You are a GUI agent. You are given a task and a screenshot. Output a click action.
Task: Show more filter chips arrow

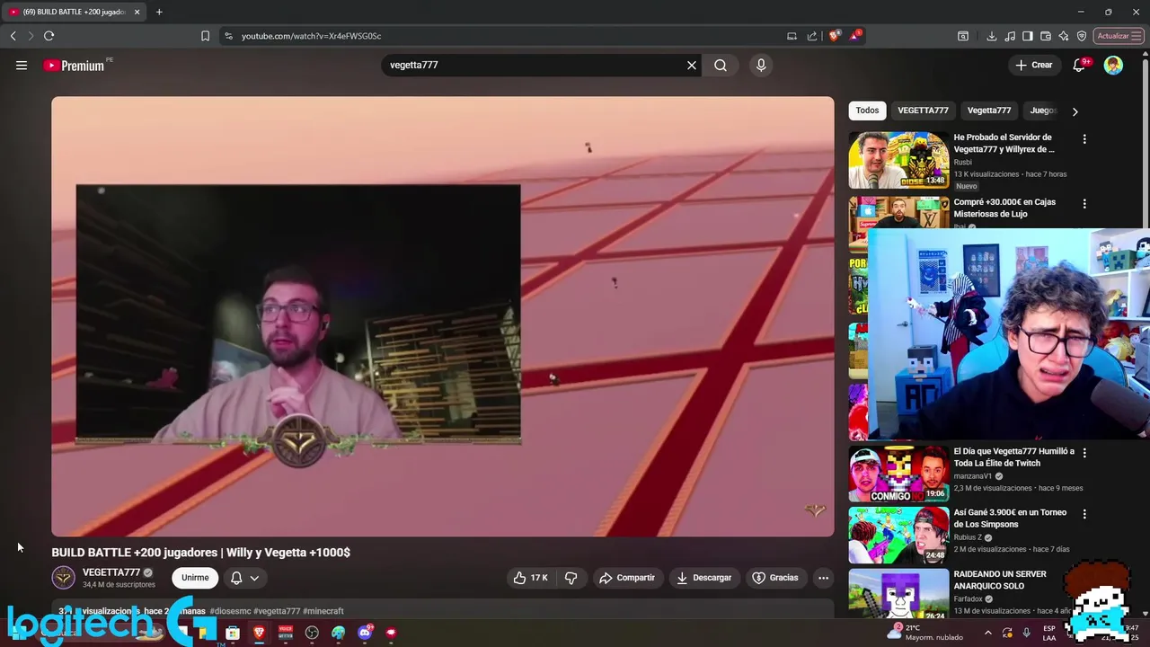pos(1075,111)
